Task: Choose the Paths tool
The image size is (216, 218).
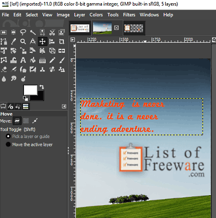Action: [x=4, y=42]
